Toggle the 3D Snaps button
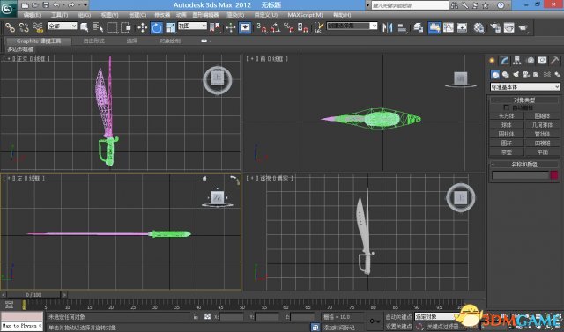 point(262,27)
